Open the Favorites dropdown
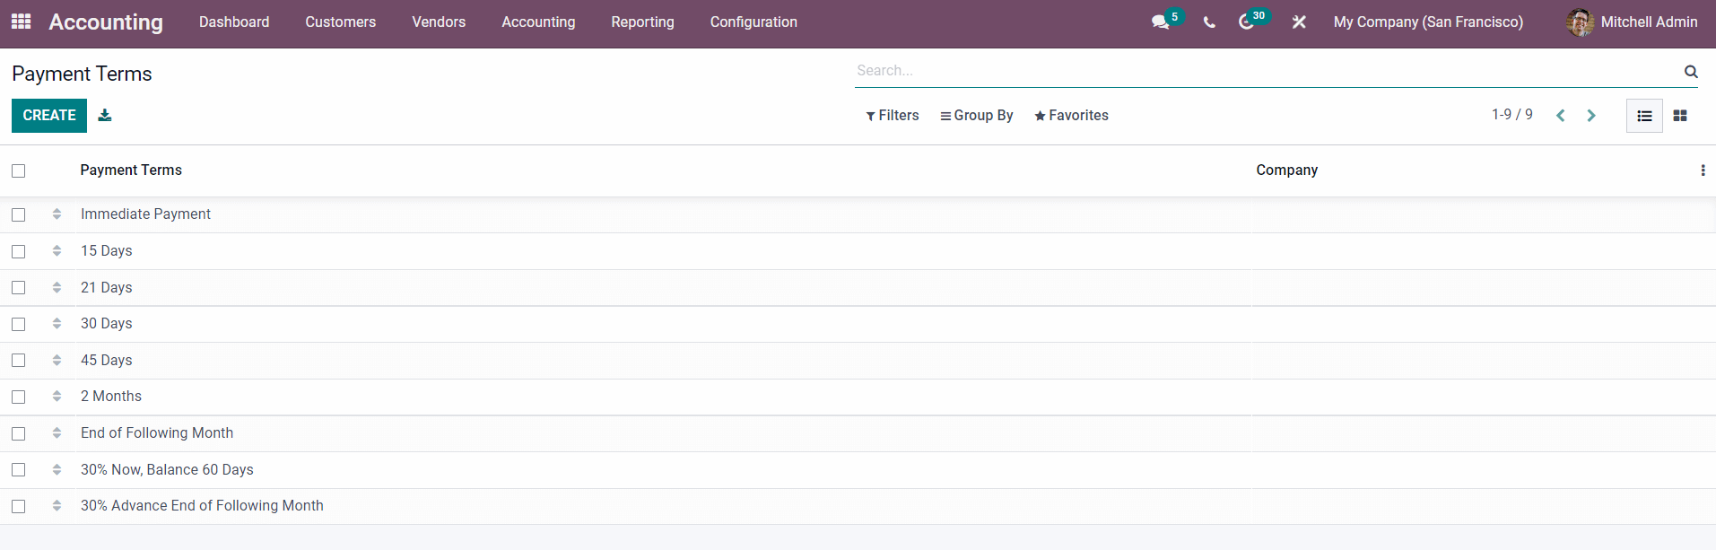This screenshot has height=550, width=1716. (x=1071, y=116)
